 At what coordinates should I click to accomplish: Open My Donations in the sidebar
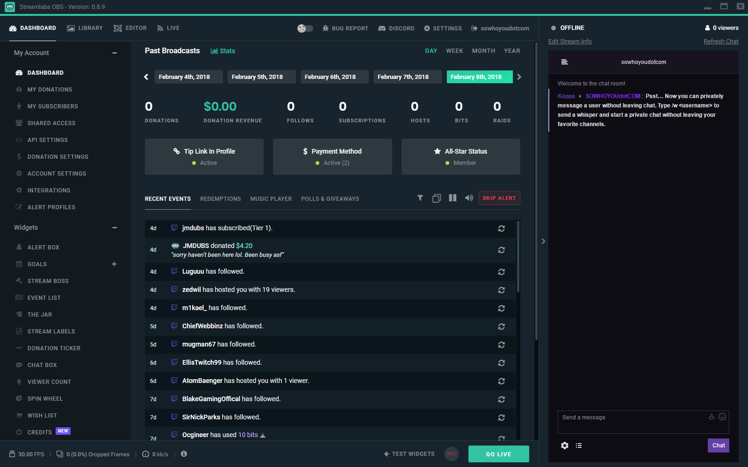click(50, 90)
